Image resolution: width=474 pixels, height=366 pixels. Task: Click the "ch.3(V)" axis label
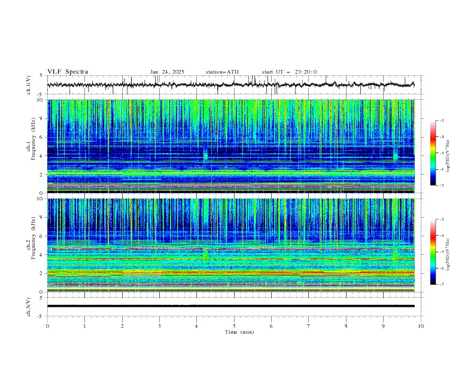[29, 307]
